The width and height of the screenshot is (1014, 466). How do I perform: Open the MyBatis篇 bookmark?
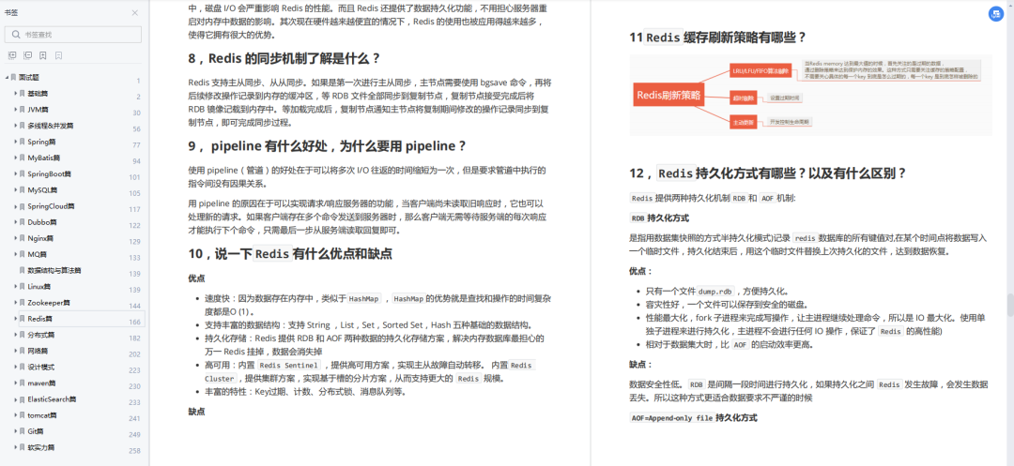(44, 158)
